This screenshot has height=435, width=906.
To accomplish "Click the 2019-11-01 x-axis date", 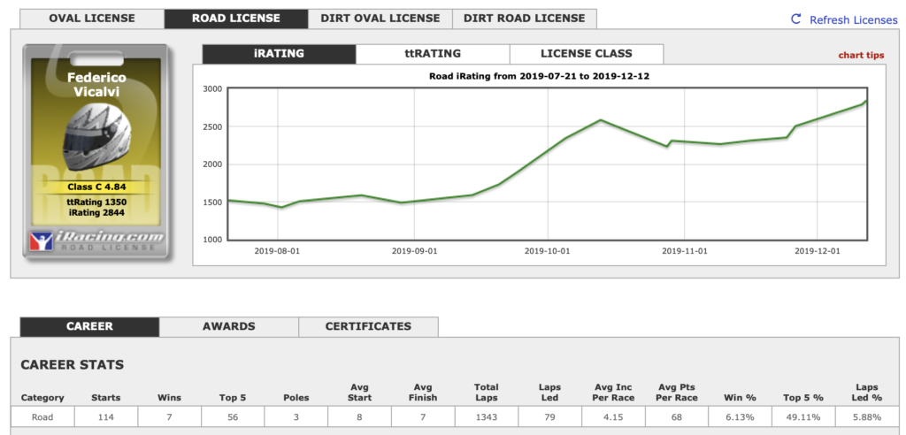I will 685,251.
